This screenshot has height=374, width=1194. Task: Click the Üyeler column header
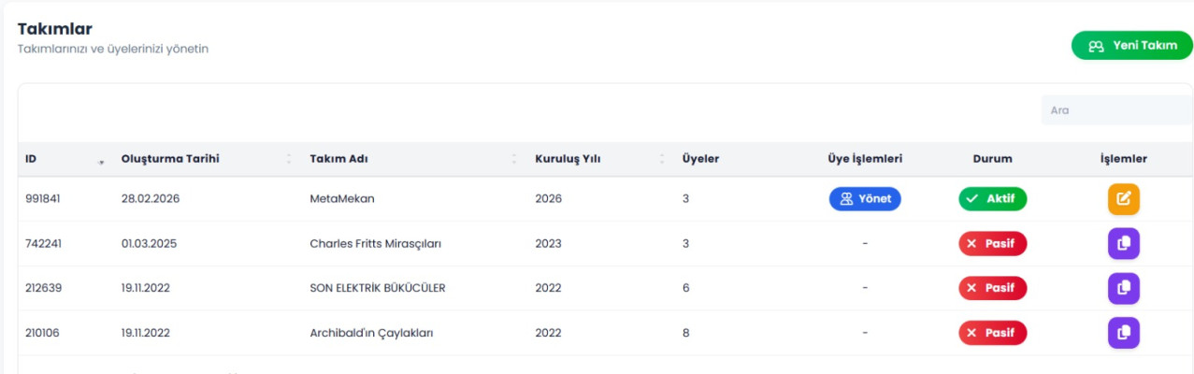700,159
